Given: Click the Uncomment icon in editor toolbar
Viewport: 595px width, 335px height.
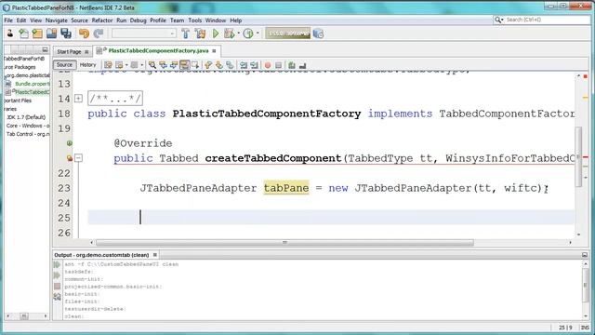Looking at the screenshot, I should tap(302, 65).
